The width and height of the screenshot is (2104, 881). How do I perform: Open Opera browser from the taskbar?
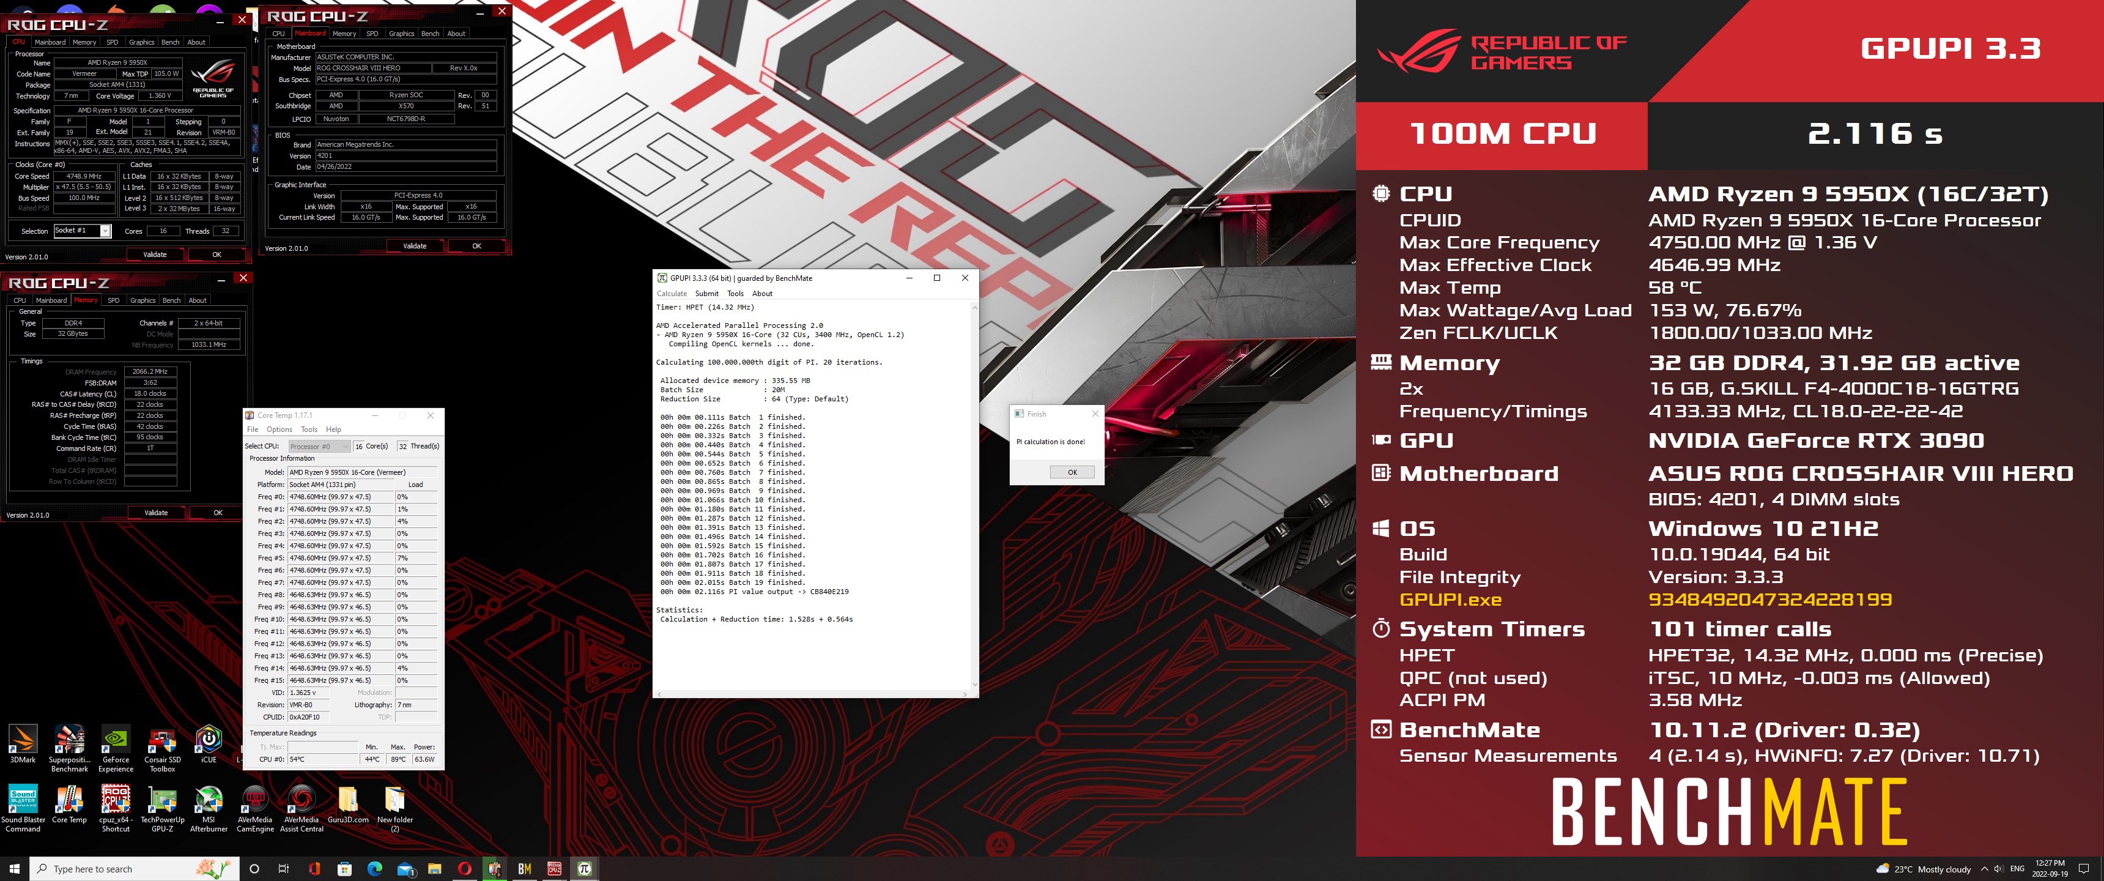(x=464, y=869)
